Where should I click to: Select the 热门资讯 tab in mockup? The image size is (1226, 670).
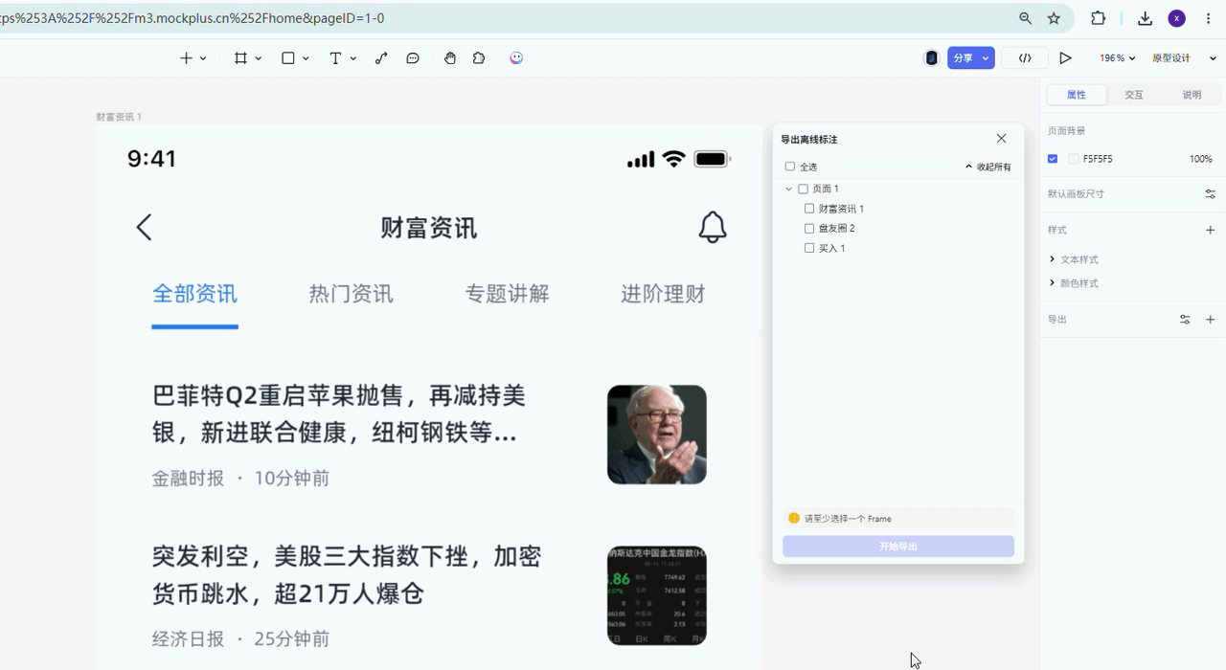coord(351,294)
